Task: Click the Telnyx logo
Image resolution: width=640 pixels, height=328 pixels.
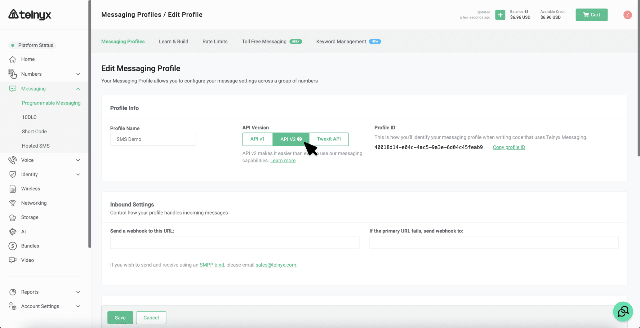Action: tap(30, 15)
